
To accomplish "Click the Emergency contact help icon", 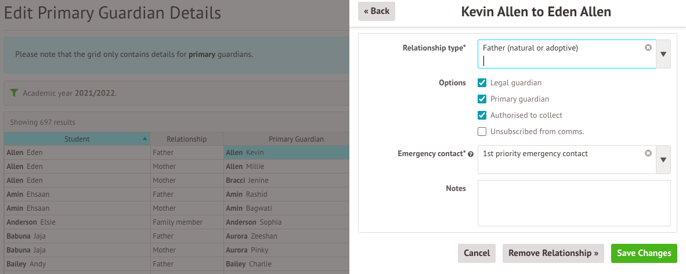I will click(471, 154).
